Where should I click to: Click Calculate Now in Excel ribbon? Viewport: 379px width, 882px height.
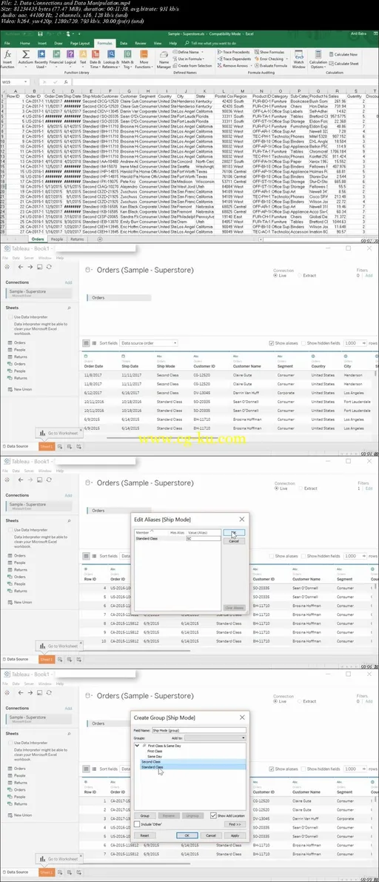(x=343, y=55)
